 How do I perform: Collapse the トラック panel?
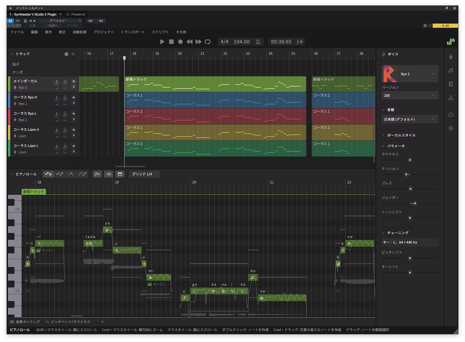pyautogui.click(x=12, y=54)
